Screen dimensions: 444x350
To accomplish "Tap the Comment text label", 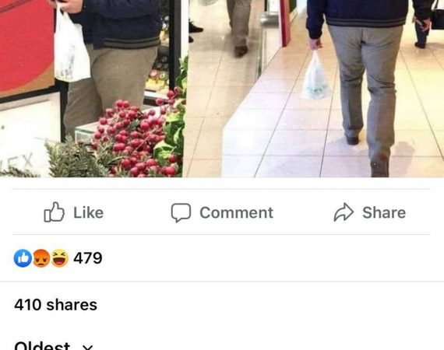I will (237, 212).
